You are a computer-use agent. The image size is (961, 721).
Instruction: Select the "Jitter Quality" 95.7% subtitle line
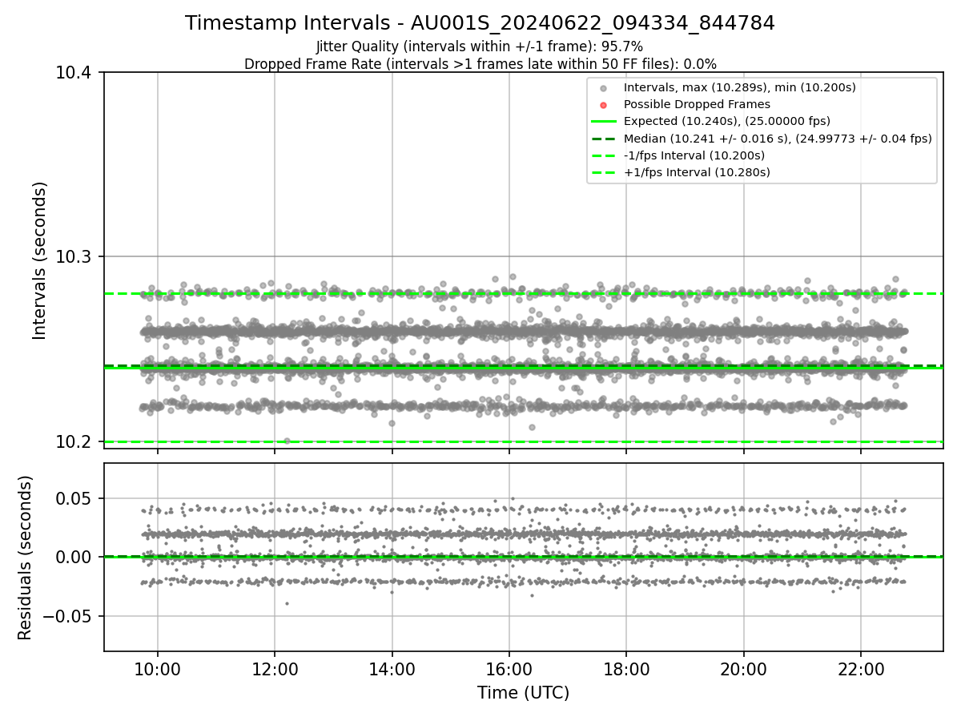click(480, 46)
